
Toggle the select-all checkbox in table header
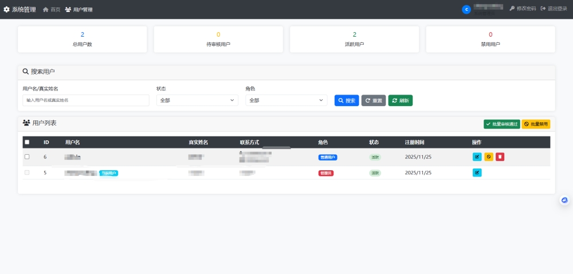click(x=27, y=142)
